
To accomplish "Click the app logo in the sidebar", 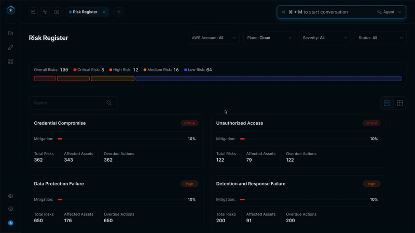I will (10, 10).
